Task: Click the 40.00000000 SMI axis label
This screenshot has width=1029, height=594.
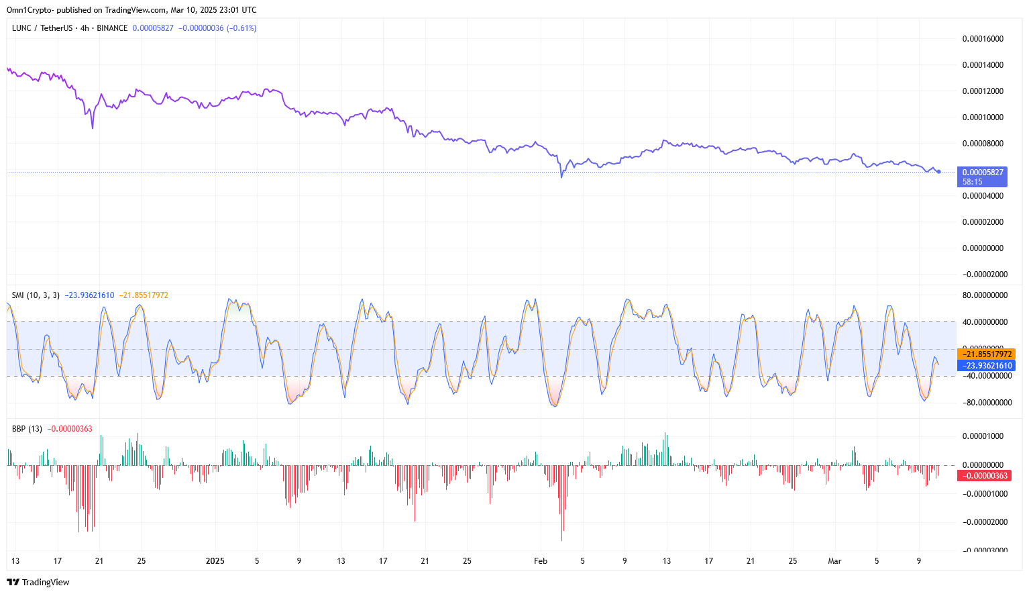Action: pos(985,322)
